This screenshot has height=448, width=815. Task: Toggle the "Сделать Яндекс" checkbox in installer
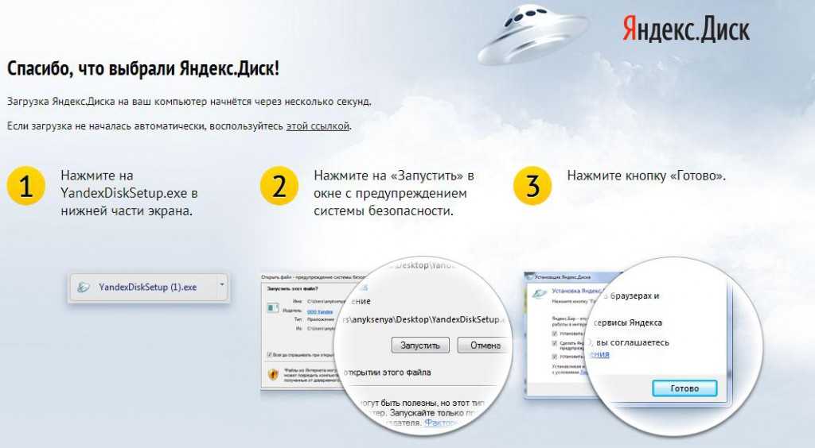(x=555, y=343)
